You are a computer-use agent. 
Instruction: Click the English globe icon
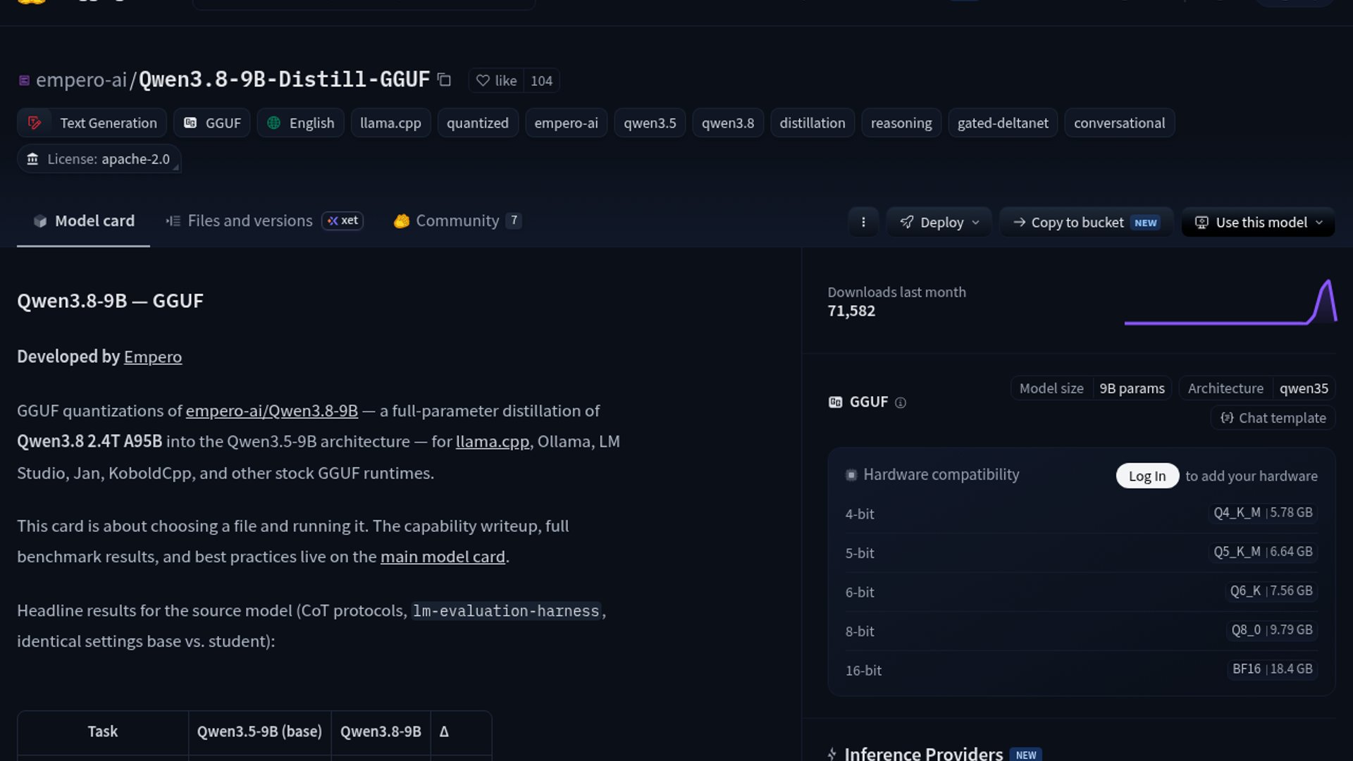[x=274, y=123]
